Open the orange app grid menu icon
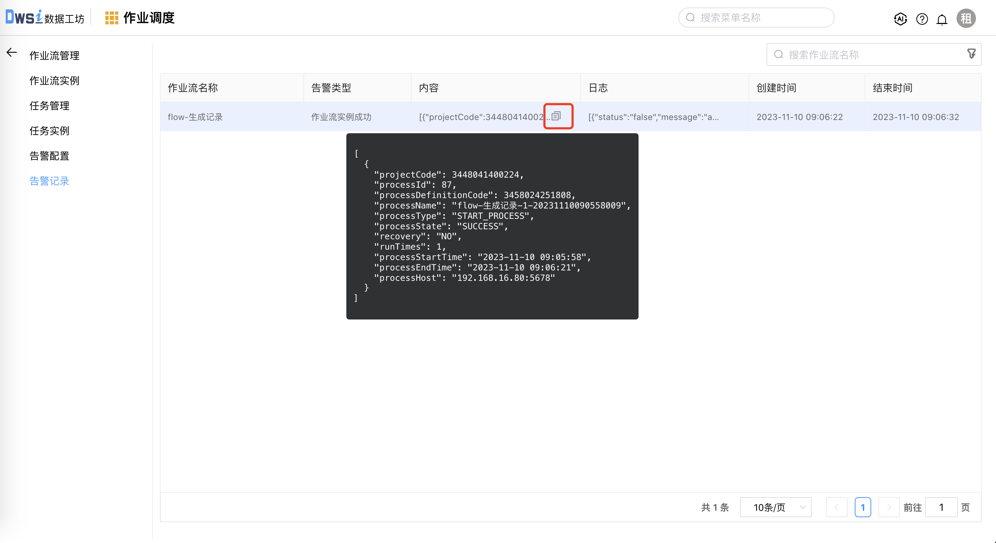Image resolution: width=996 pixels, height=543 pixels. tap(112, 18)
